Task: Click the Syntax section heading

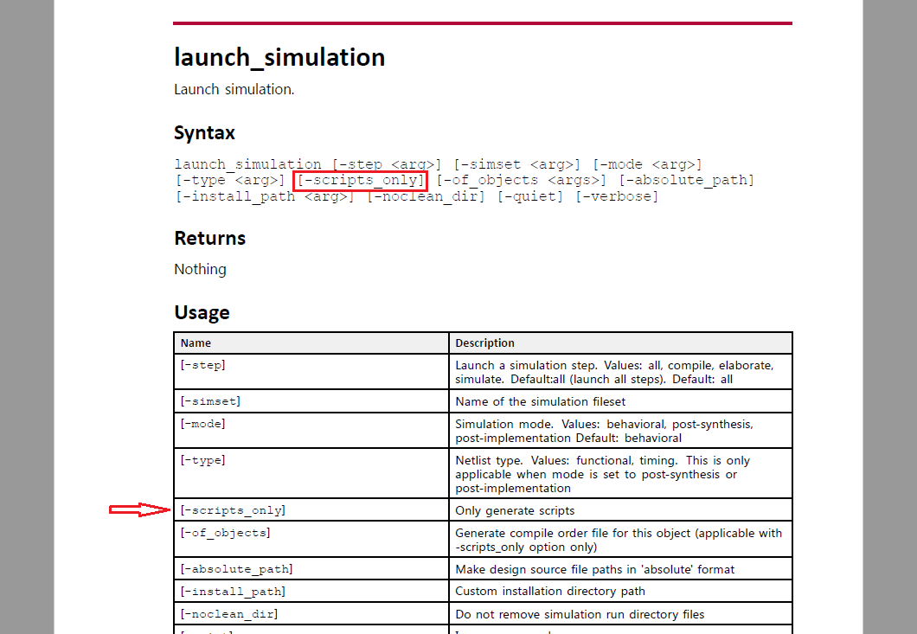Action: (204, 132)
